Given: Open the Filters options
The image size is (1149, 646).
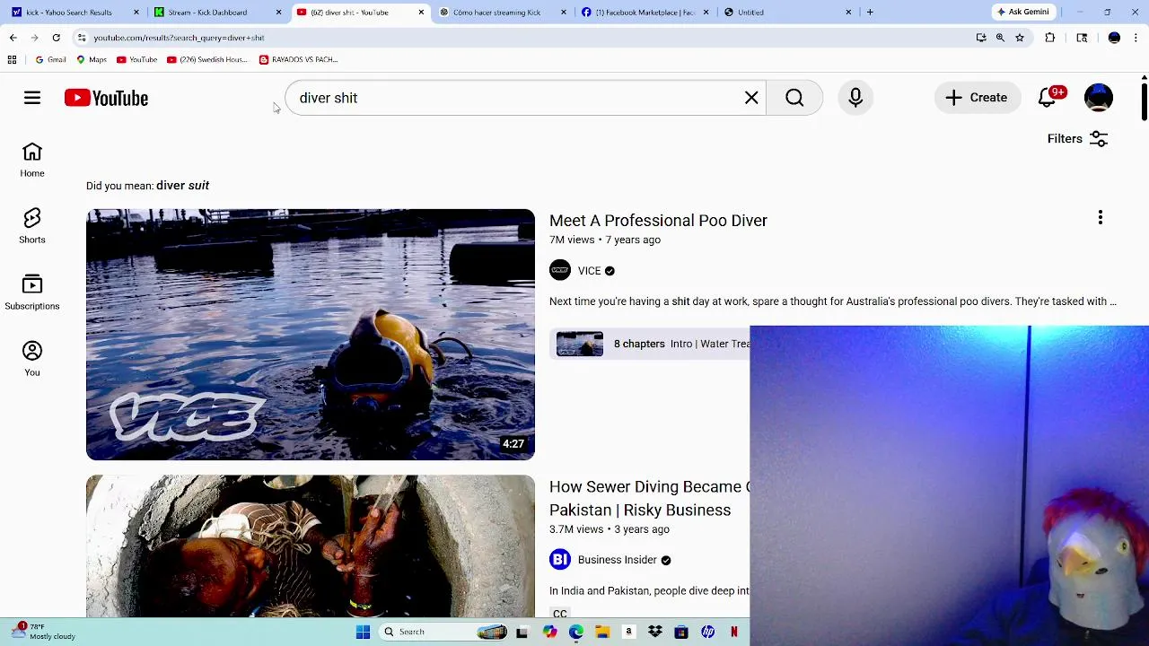Looking at the screenshot, I should pyautogui.click(x=1077, y=139).
